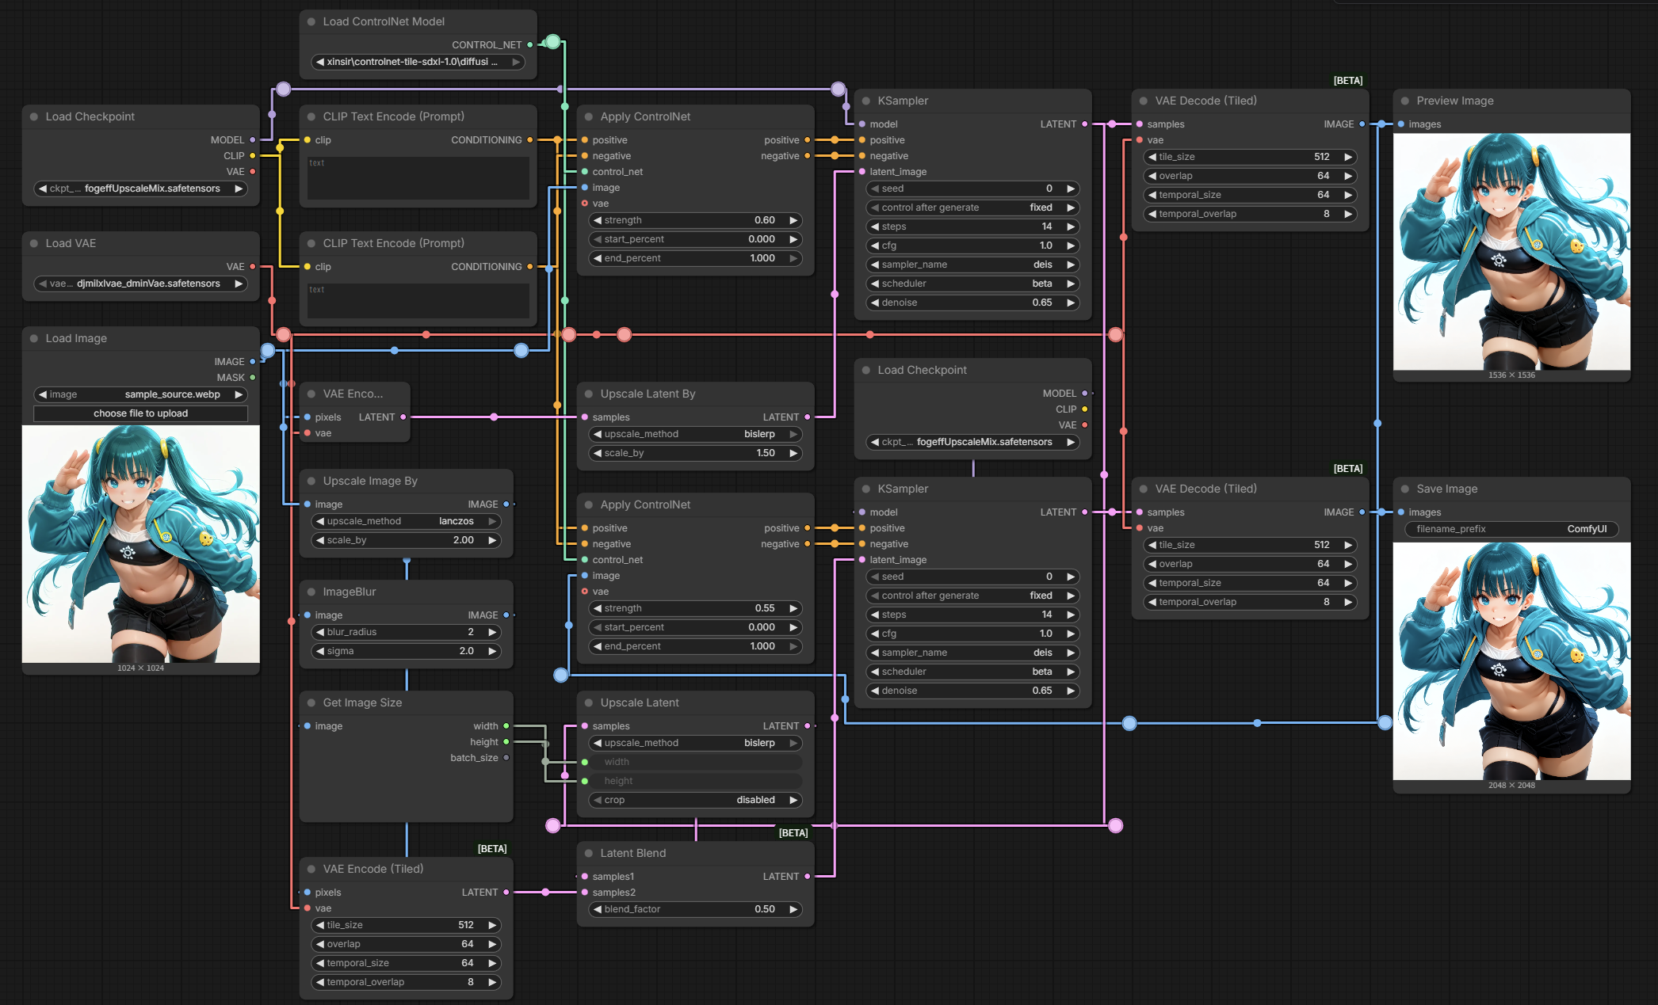Collapse the Upscale Image By node dot
This screenshot has height=1005, width=1658.
[x=311, y=481]
